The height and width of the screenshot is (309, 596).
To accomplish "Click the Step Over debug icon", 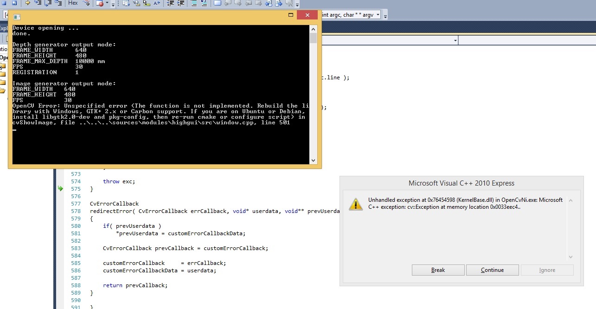I will pos(48,3).
